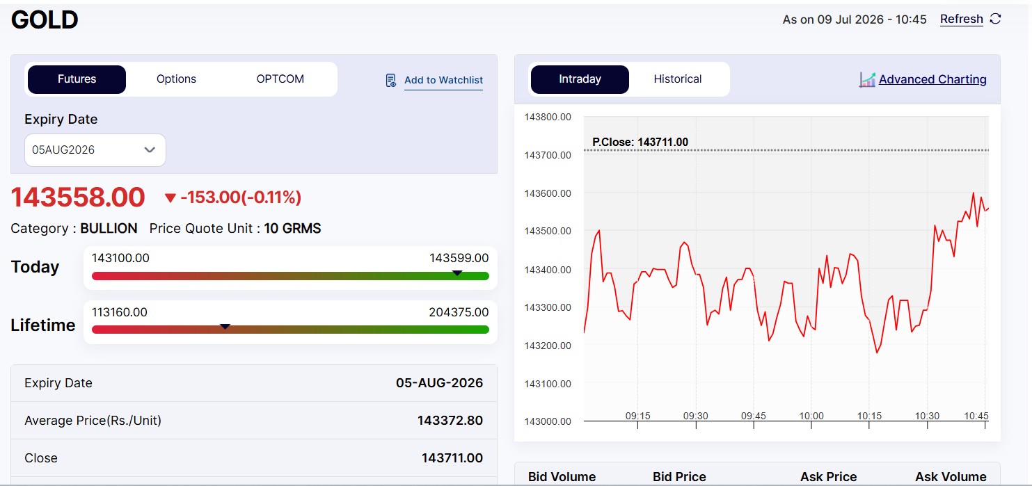Switch to the OPTCOM tab

[x=280, y=79]
